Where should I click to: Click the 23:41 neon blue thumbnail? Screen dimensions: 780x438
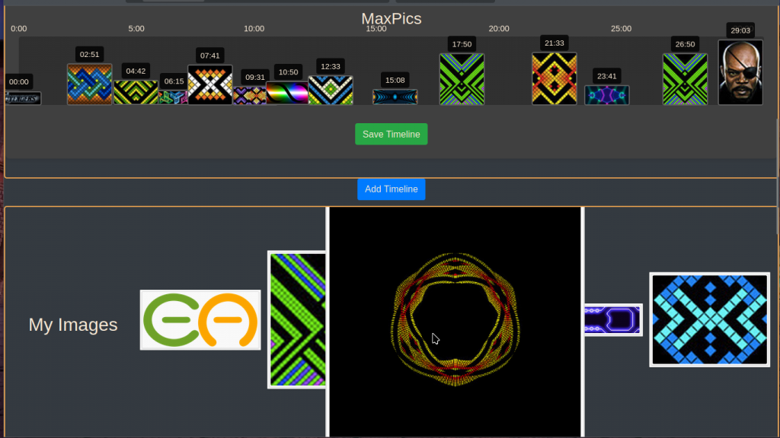tap(606, 95)
